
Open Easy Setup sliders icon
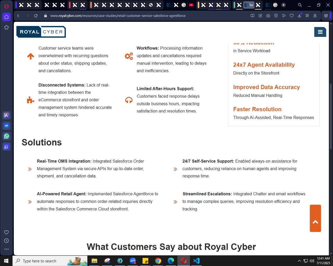pos(307,16)
